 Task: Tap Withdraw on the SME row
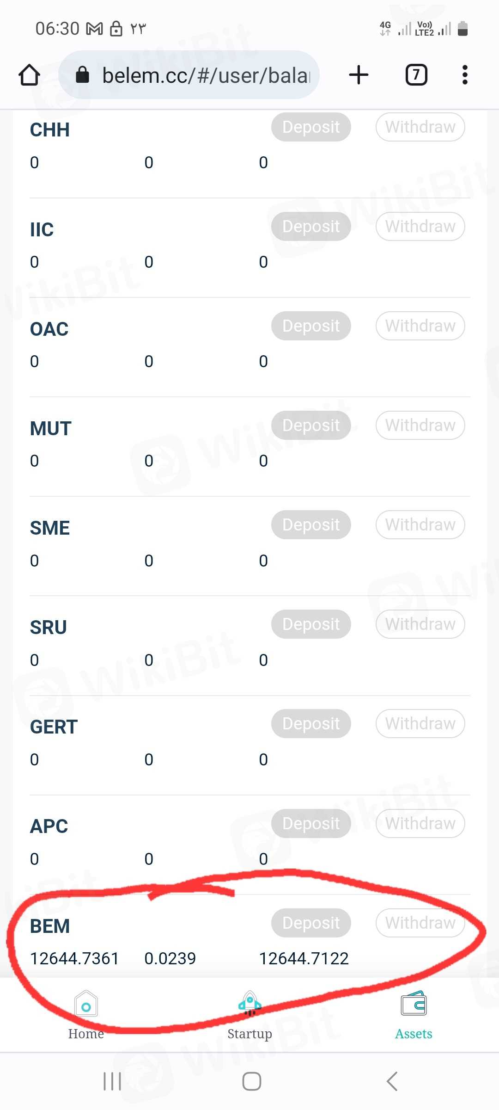pos(420,524)
